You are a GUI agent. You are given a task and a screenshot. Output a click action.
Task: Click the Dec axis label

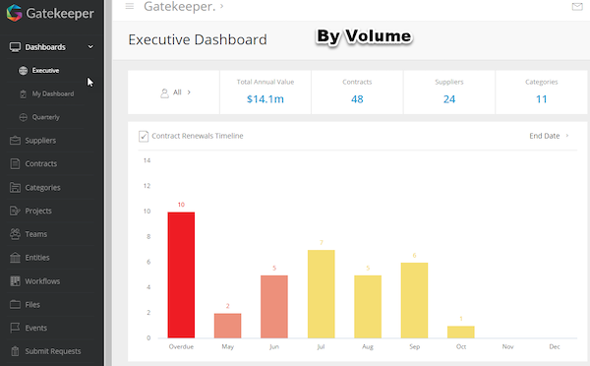pyautogui.click(x=555, y=346)
